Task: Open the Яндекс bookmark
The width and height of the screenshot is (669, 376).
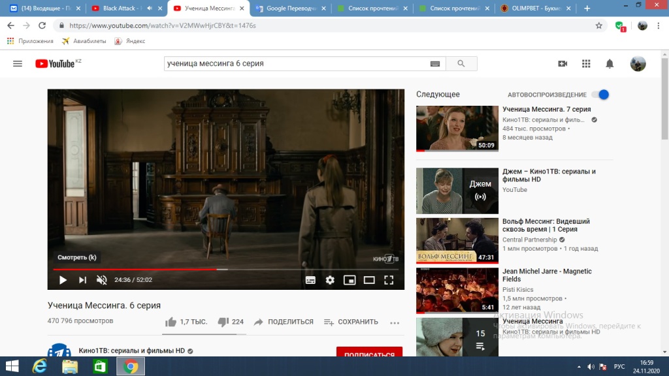Action: 130,41
